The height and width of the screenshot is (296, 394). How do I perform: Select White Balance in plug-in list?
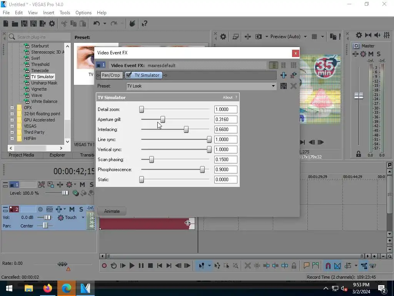pos(44,101)
